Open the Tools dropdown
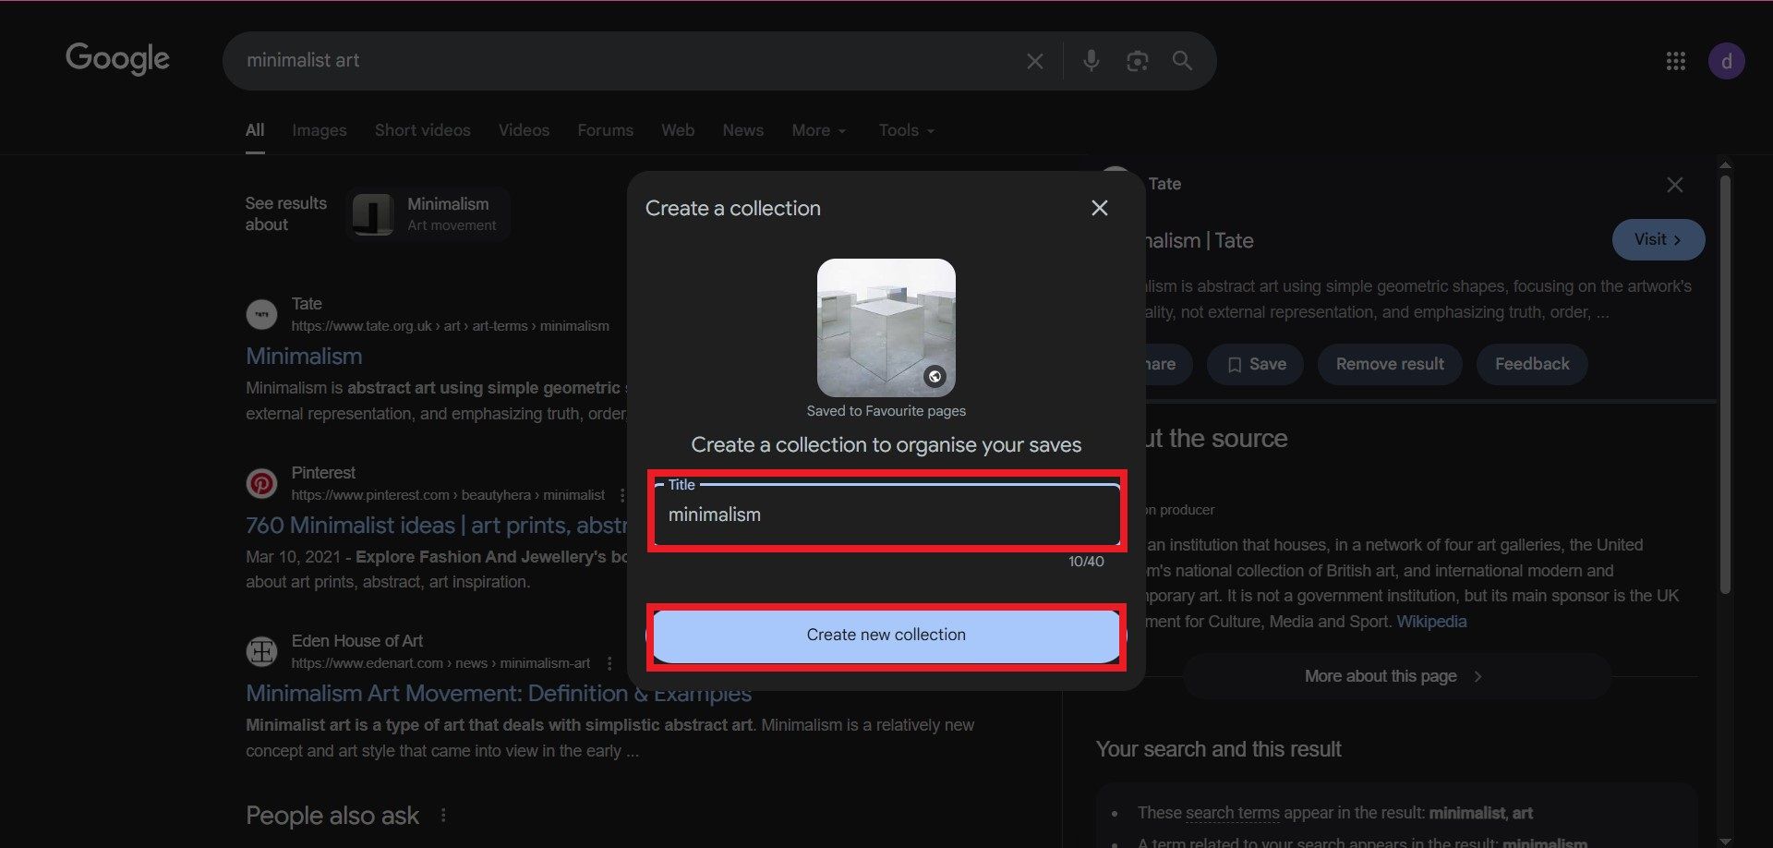This screenshot has height=848, width=1773. [x=906, y=130]
